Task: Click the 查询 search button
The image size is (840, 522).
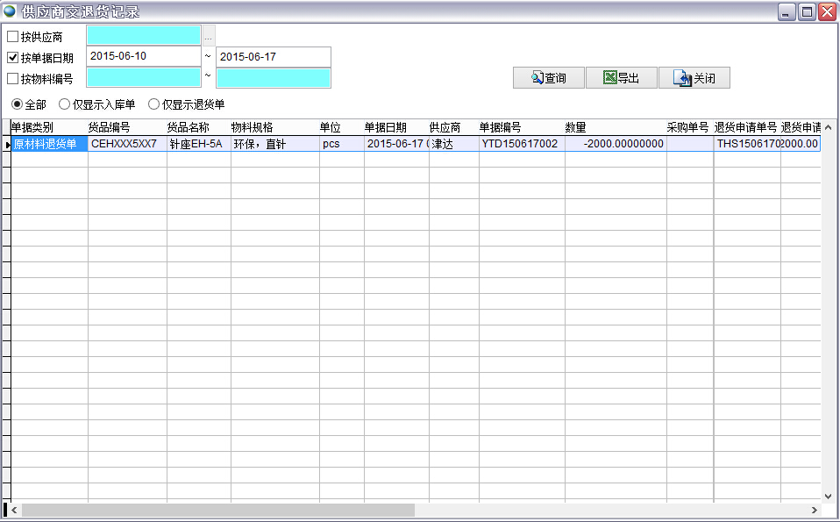Action: (x=548, y=78)
